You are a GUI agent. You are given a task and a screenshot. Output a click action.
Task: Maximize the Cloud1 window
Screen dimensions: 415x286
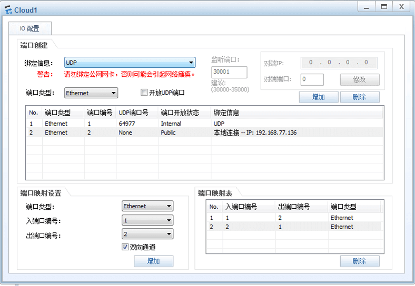(x=383, y=6)
